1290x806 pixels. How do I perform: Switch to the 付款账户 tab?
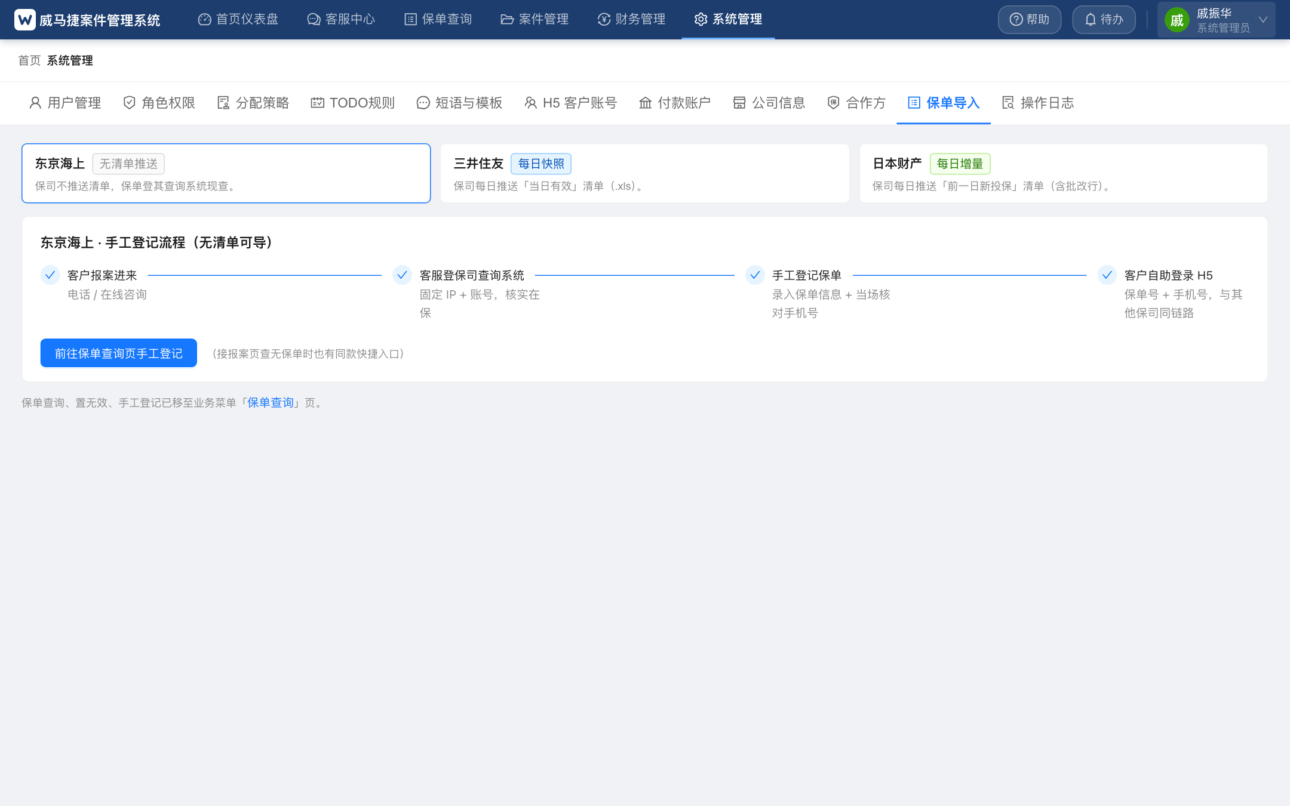[675, 103]
